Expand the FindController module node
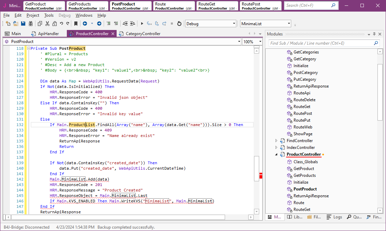Viewport: 386px width, 231px height. pyautogui.click(x=276, y=141)
